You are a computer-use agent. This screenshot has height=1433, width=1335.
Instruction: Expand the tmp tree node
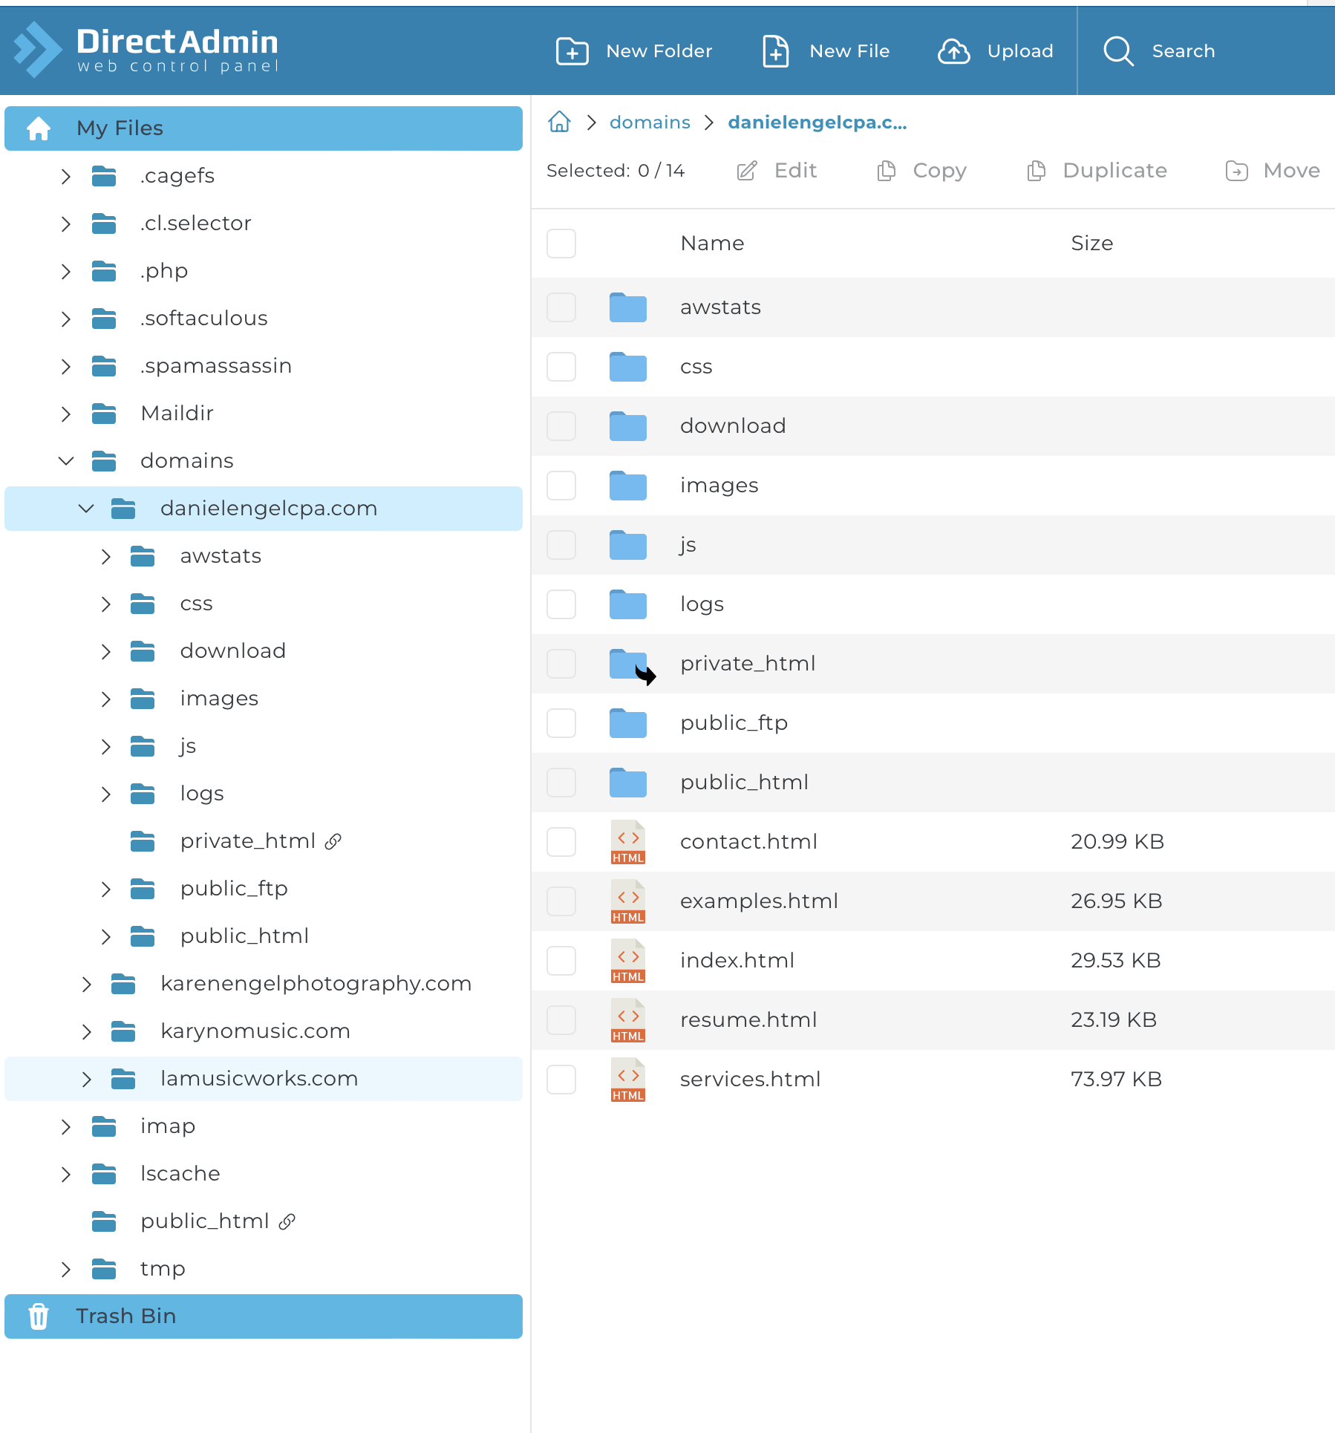click(66, 1270)
